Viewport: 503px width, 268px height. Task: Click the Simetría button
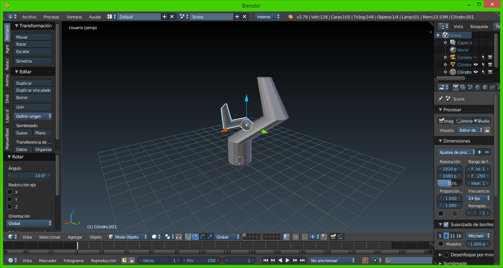click(33, 61)
